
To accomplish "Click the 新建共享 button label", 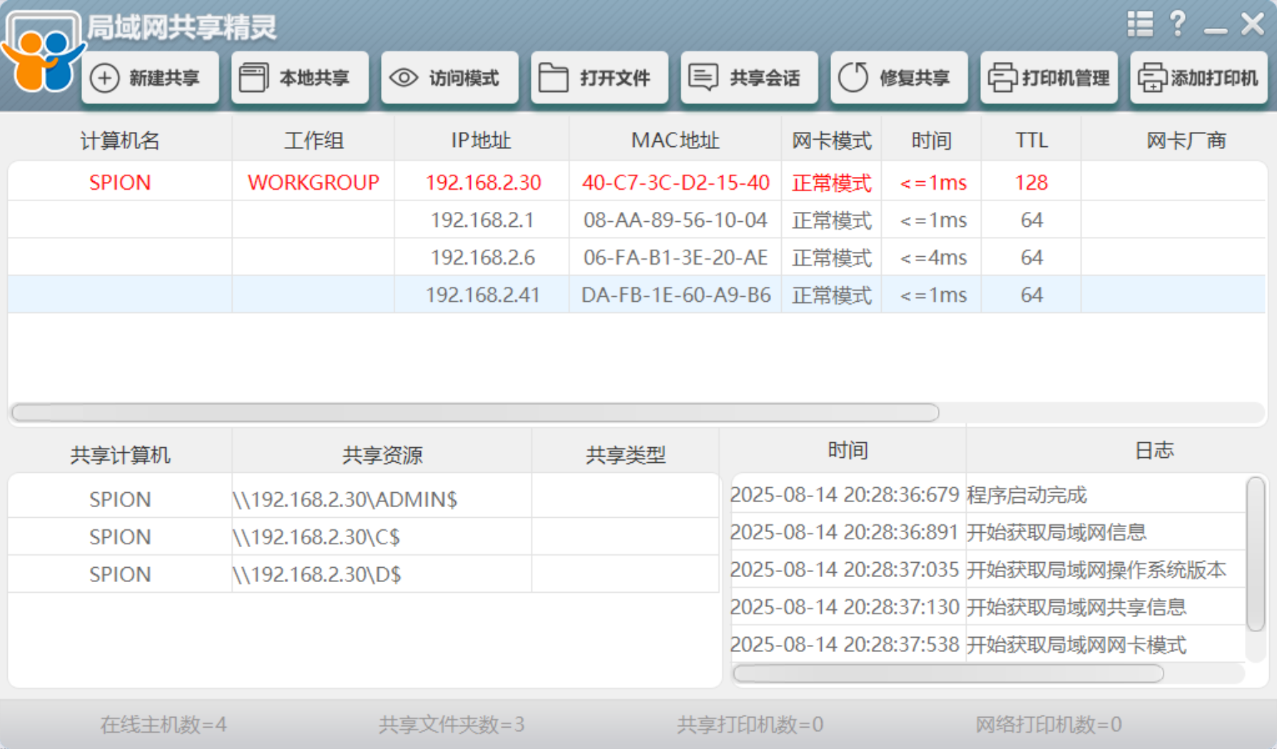I will pyautogui.click(x=164, y=78).
